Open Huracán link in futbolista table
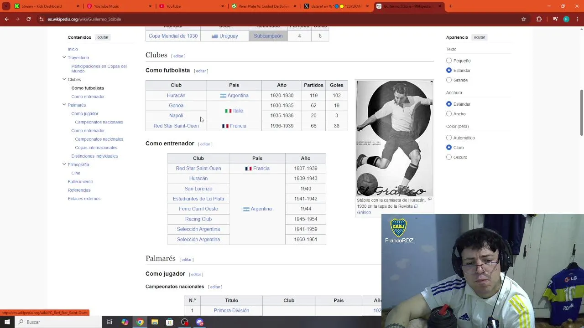 [176, 95]
